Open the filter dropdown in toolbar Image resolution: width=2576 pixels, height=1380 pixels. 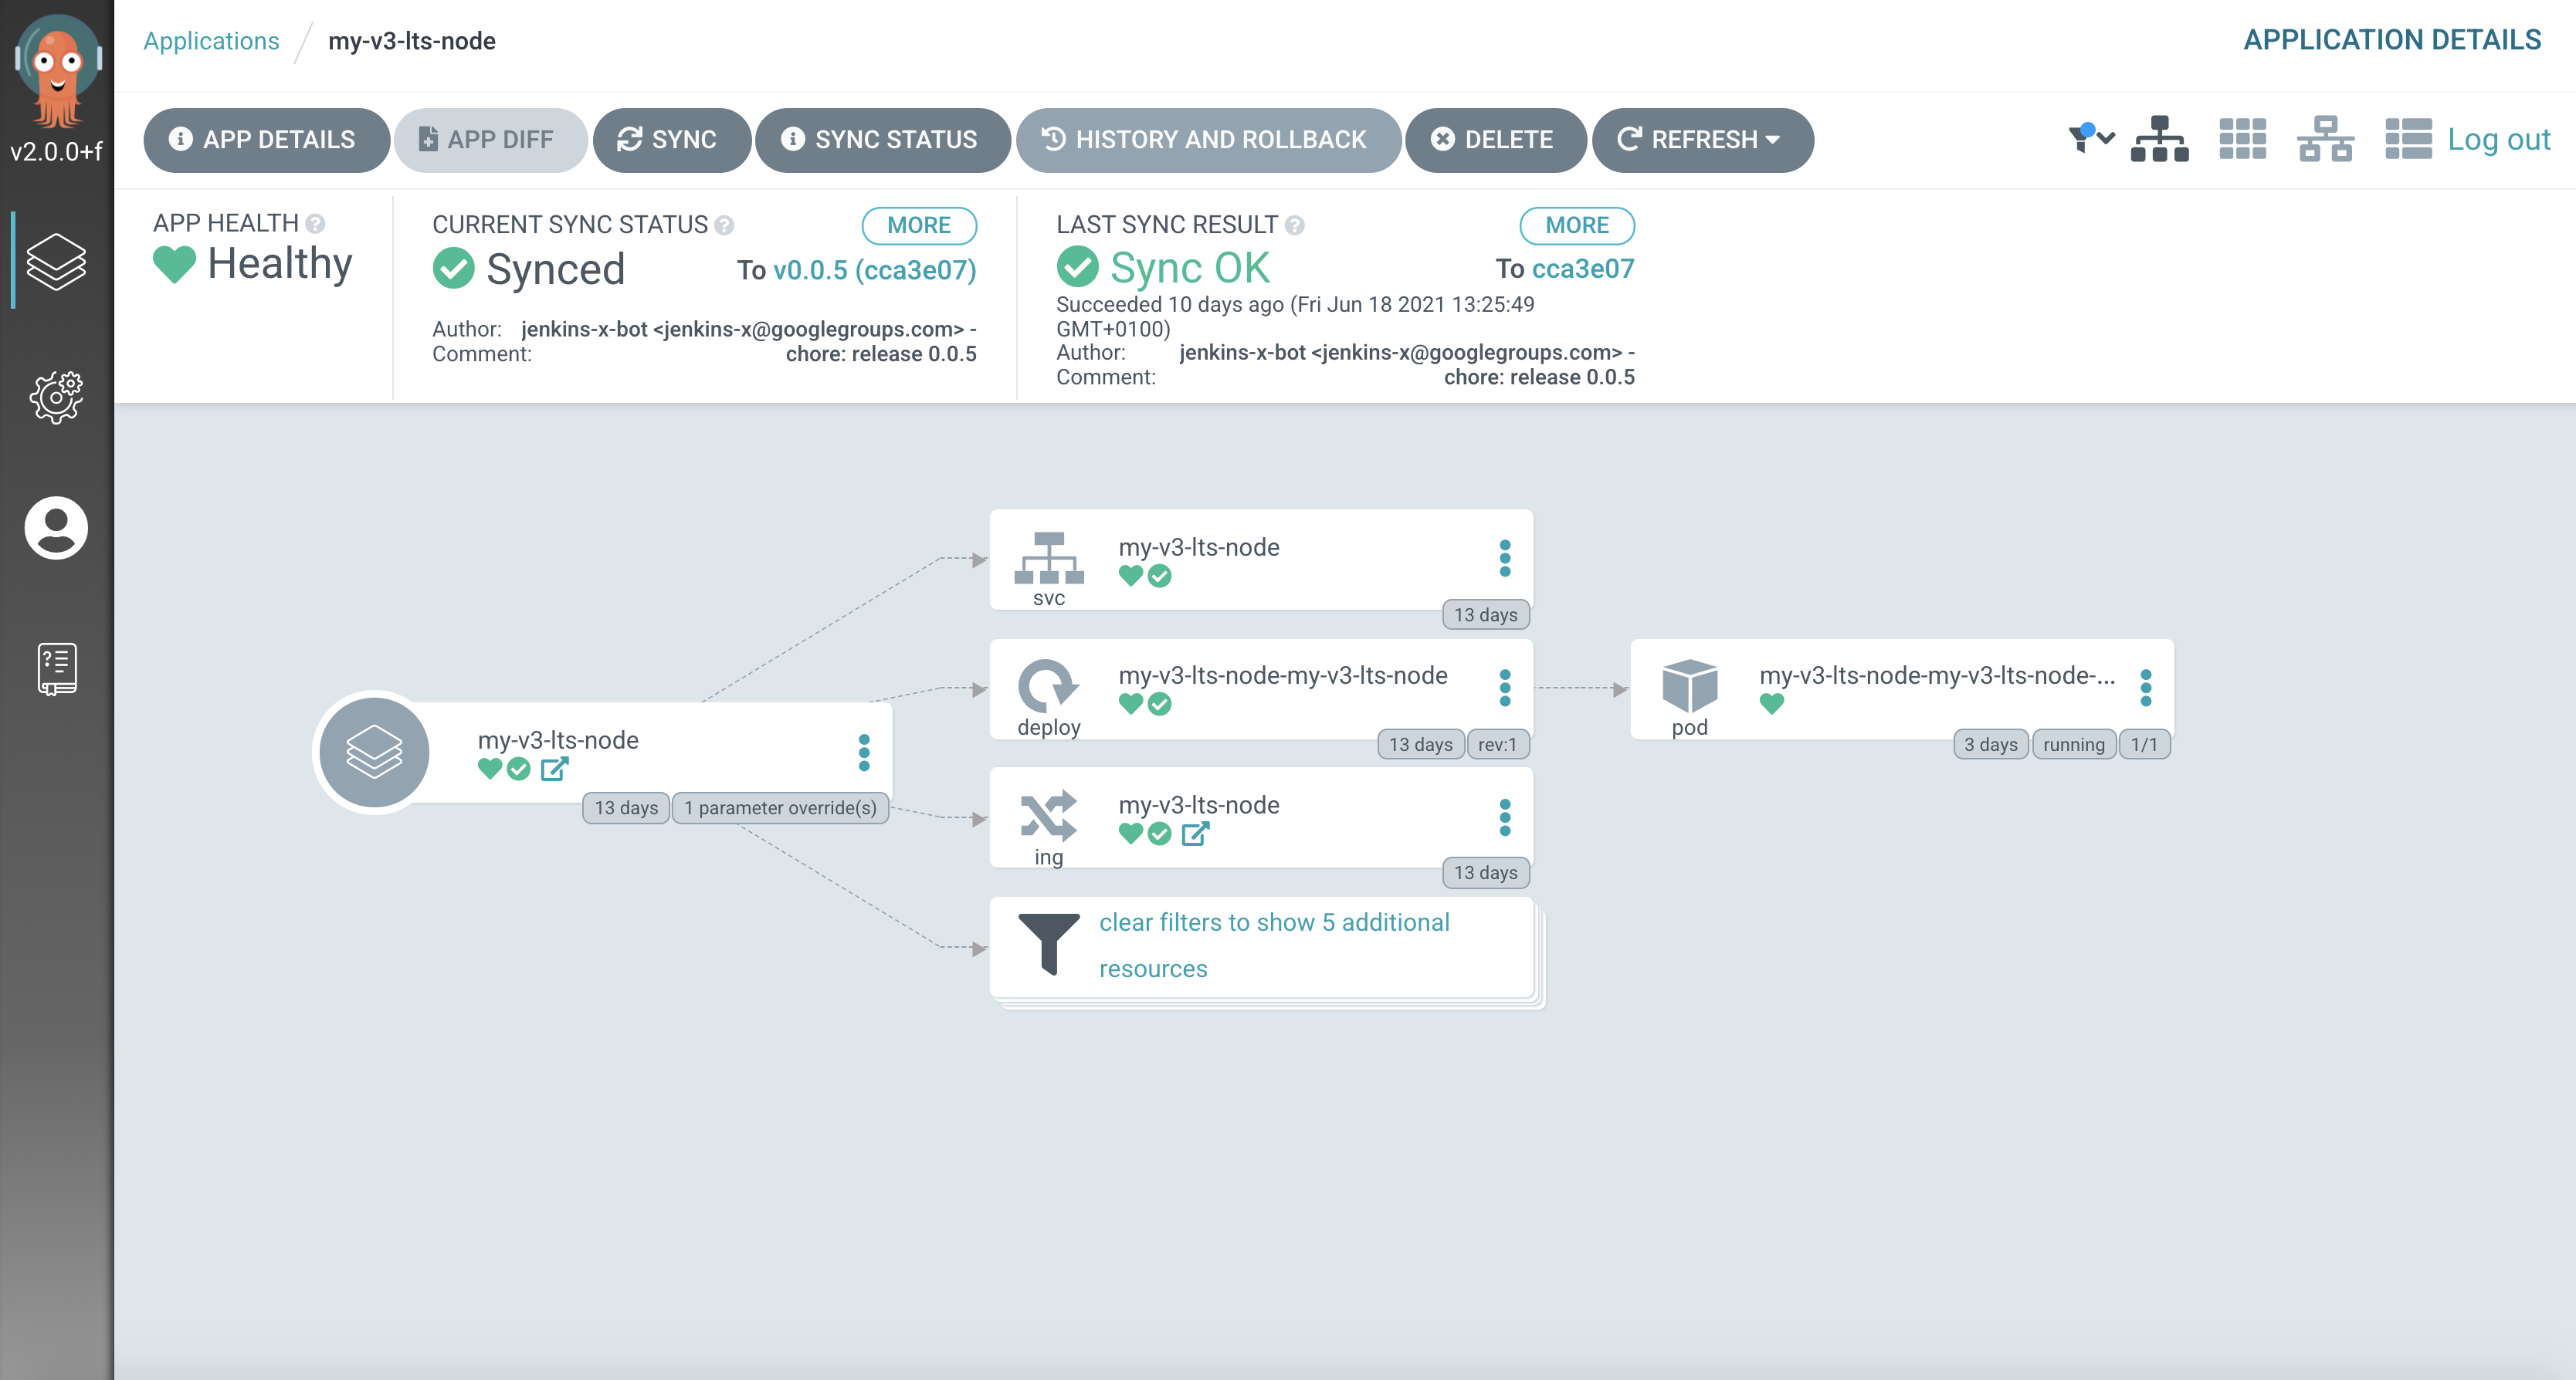point(2091,138)
